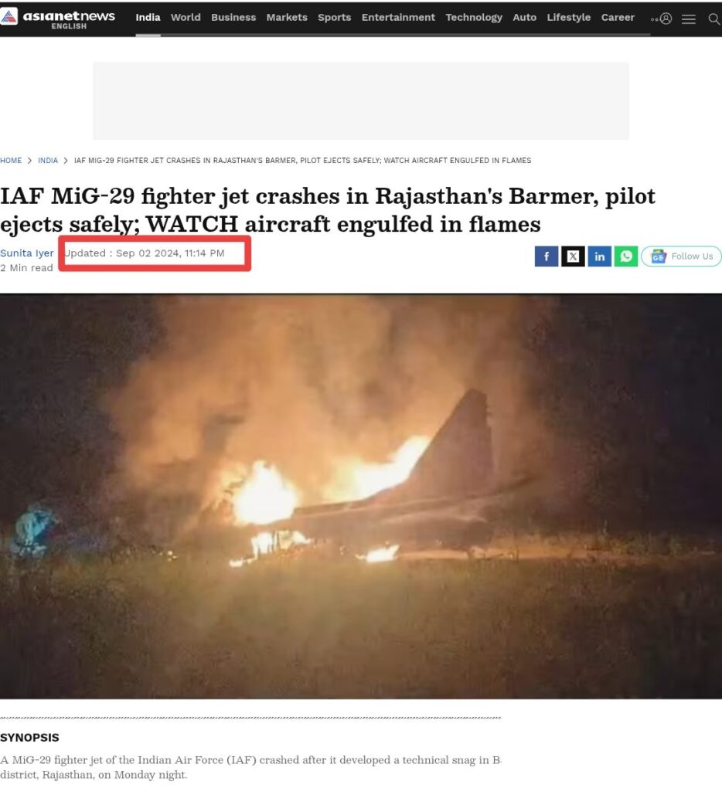Share article on LinkedIn
This screenshot has width=722, height=791.
coord(599,256)
